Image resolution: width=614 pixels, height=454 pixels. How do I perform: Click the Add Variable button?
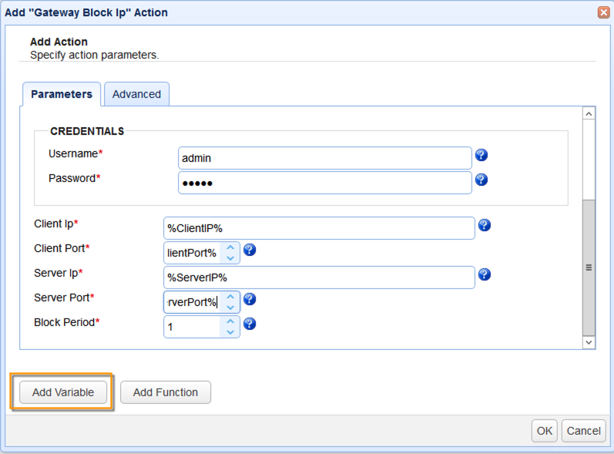[x=63, y=392]
